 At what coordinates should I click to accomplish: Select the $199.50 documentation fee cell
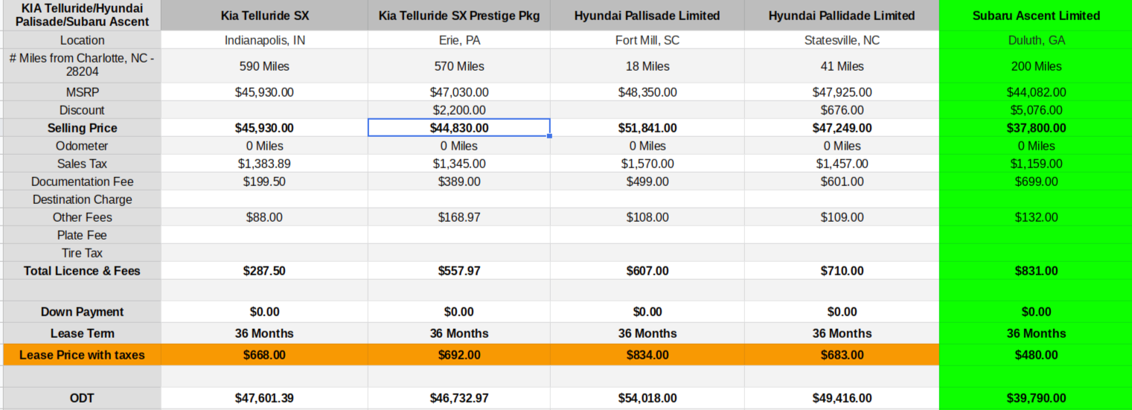pos(264,182)
